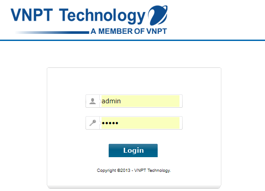Click the word Technology in the header logo
The height and width of the screenshot is (191, 265).
pos(102,16)
